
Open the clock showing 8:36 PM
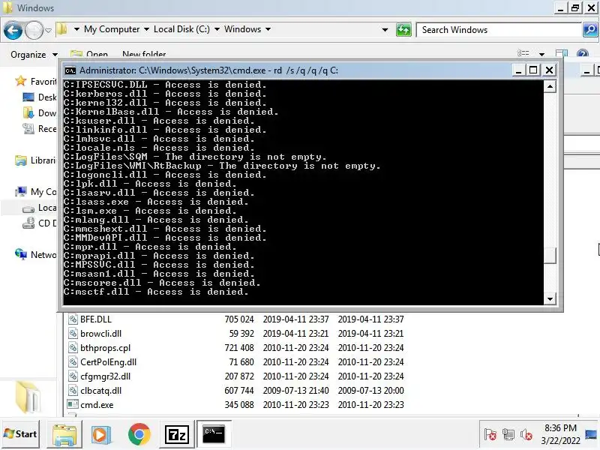coord(560,434)
